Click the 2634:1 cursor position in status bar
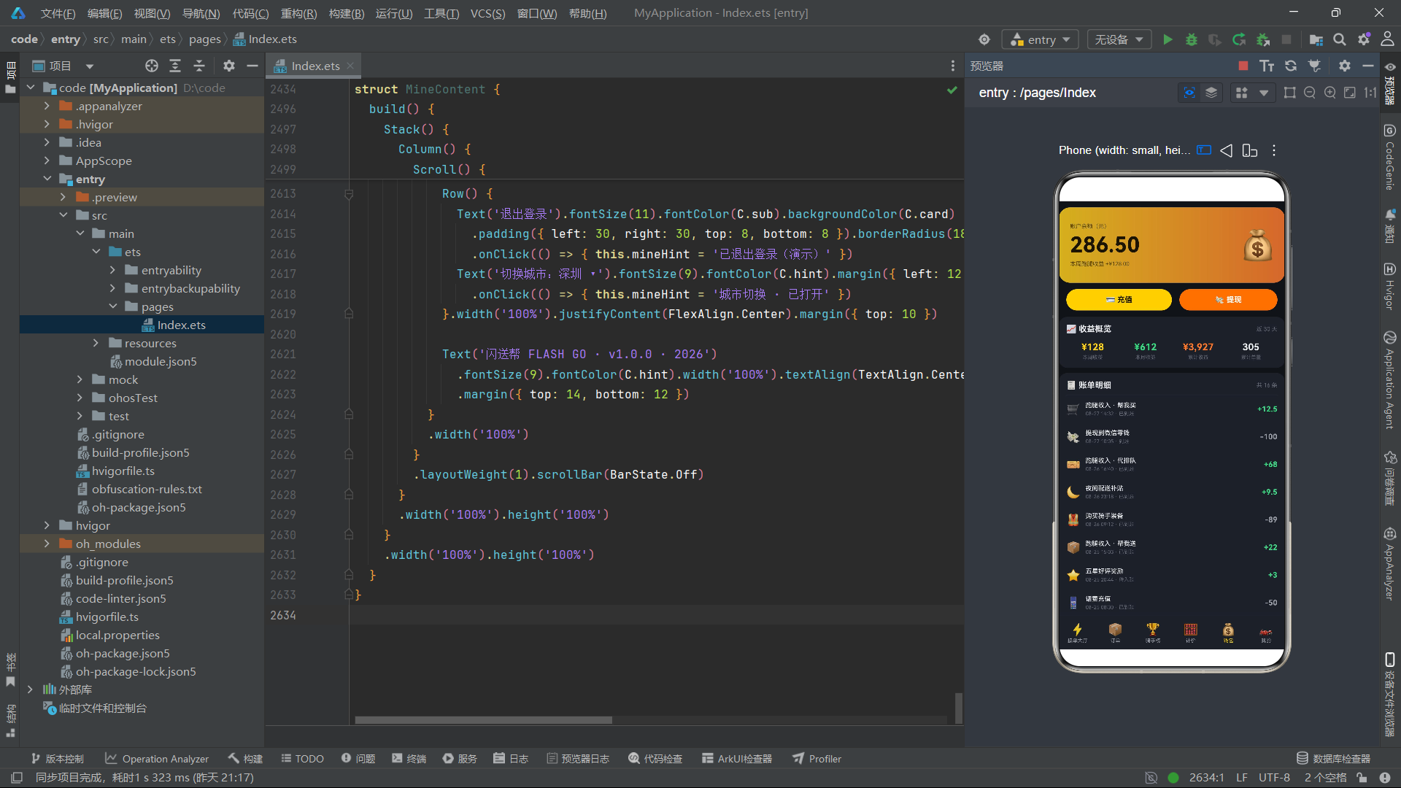The image size is (1401, 788). (1206, 778)
